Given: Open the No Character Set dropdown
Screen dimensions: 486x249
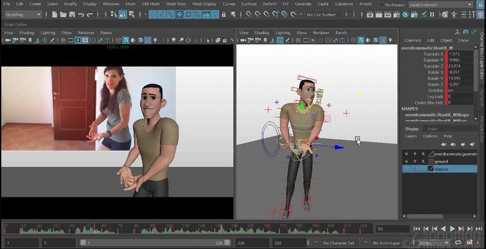Looking at the screenshot, I should (340, 243).
